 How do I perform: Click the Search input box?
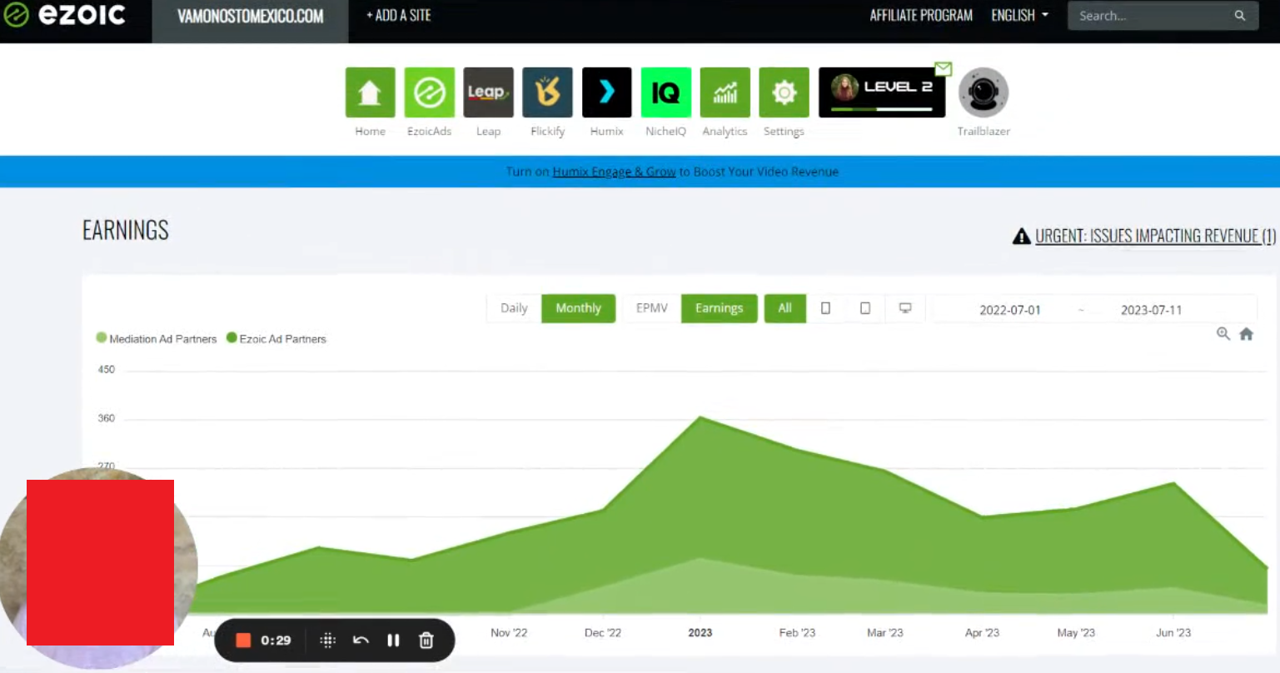[1163, 16]
